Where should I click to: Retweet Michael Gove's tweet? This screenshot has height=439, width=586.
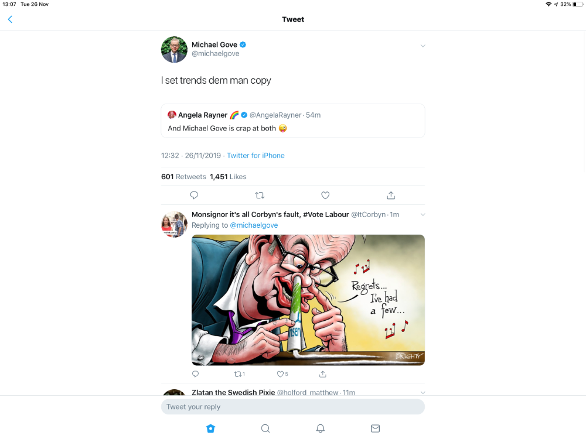[260, 195]
